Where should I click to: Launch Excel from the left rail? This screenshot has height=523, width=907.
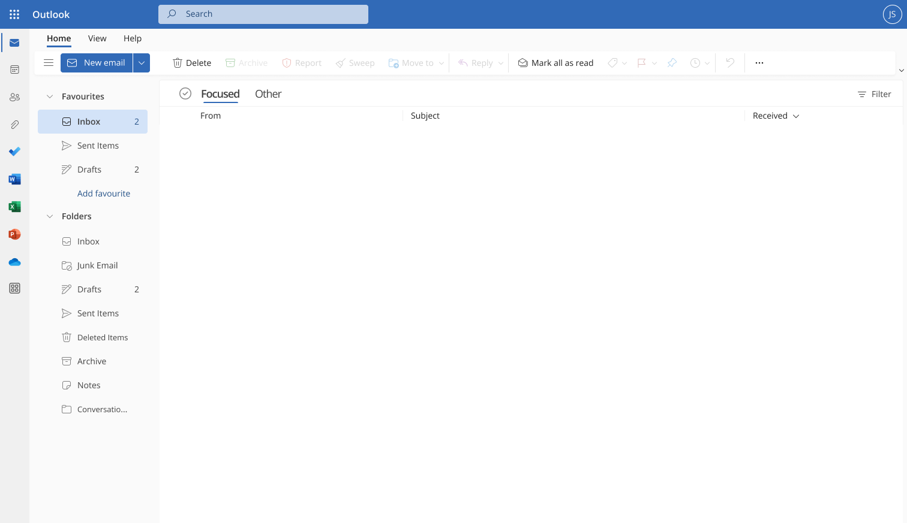(14, 207)
